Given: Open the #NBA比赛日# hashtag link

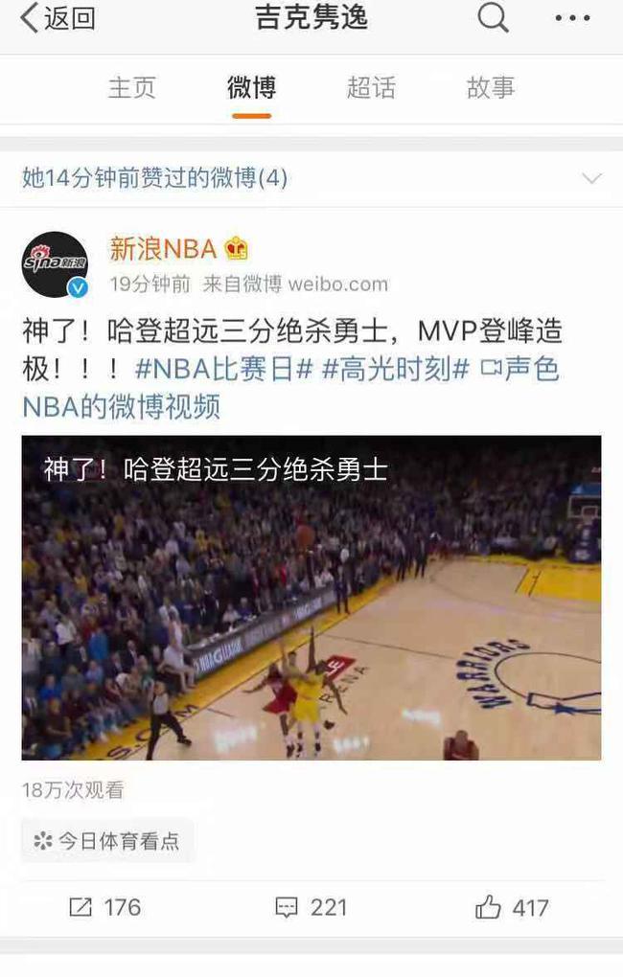Looking at the screenshot, I should [x=223, y=370].
